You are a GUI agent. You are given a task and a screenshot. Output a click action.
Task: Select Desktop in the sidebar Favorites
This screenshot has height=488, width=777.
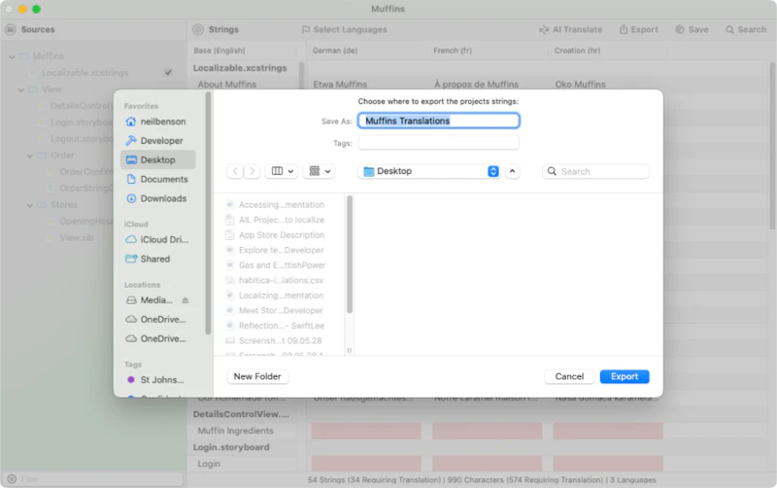point(157,159)
